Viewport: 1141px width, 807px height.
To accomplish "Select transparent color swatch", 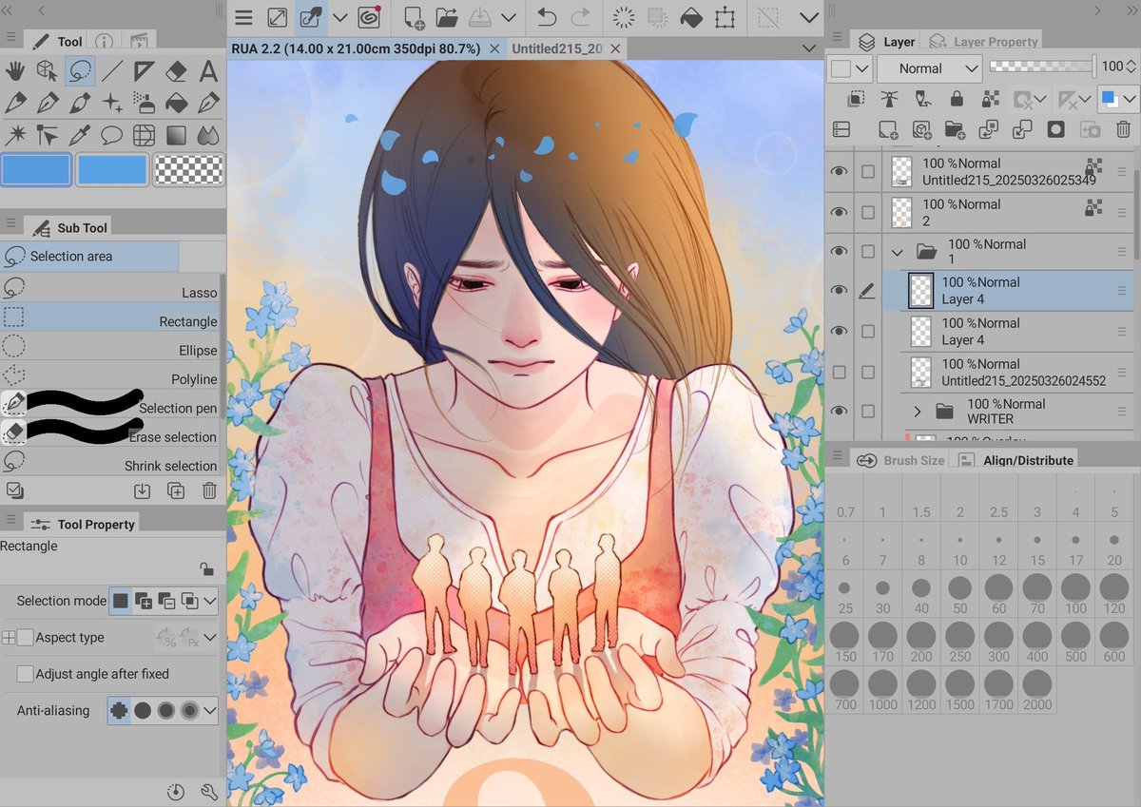I will coord(189,169).
